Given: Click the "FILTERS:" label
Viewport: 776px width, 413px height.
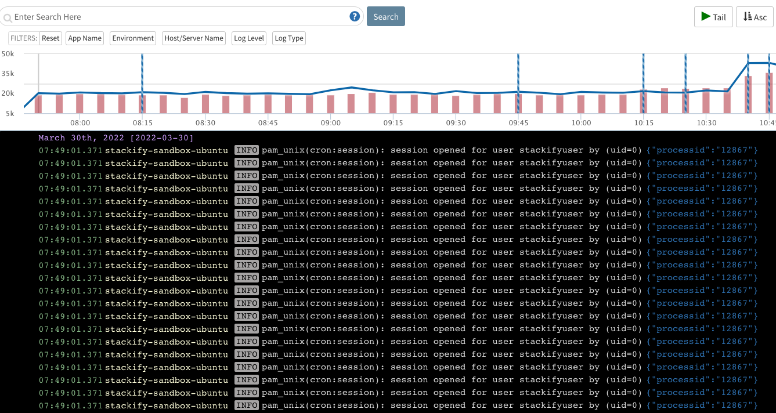Looking at the screenshot, I should tap(24, 38).
